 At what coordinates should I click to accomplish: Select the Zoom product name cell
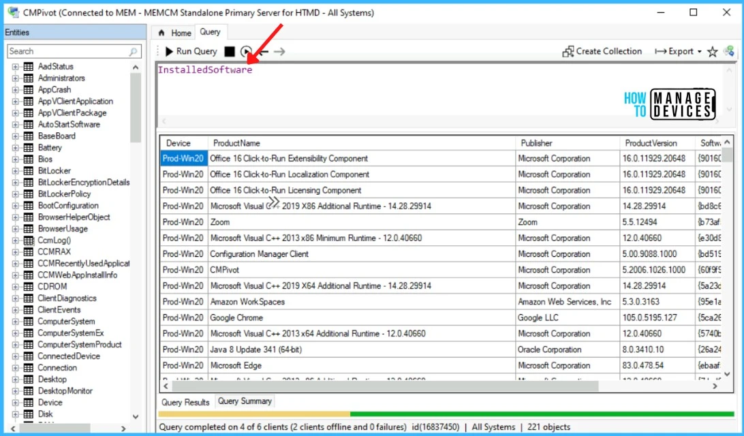pos(362,222)
